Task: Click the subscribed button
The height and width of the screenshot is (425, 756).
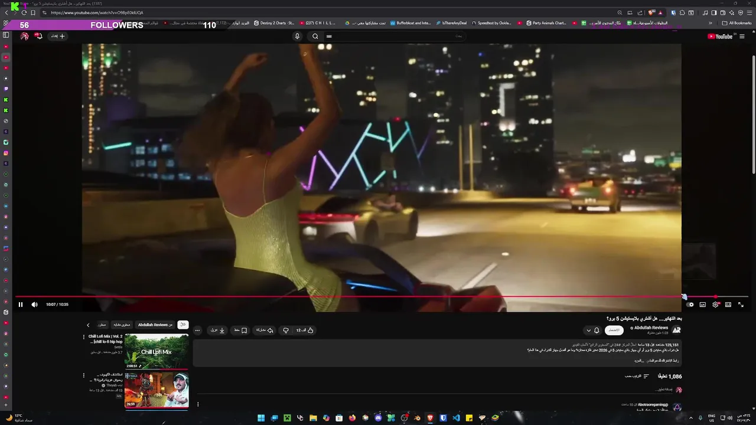Action: point(614,331)
